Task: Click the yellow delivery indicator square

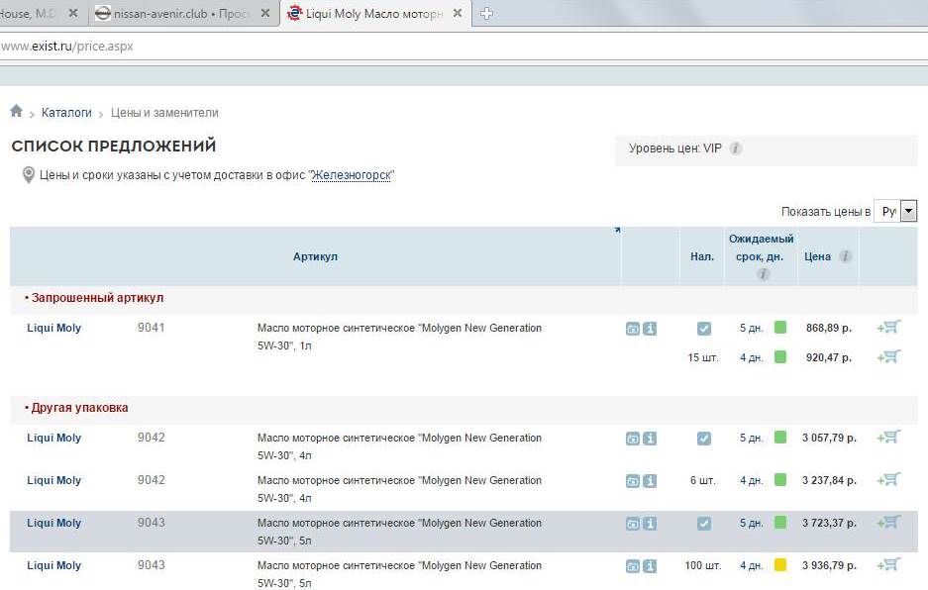Action: (x=780, y=565)
